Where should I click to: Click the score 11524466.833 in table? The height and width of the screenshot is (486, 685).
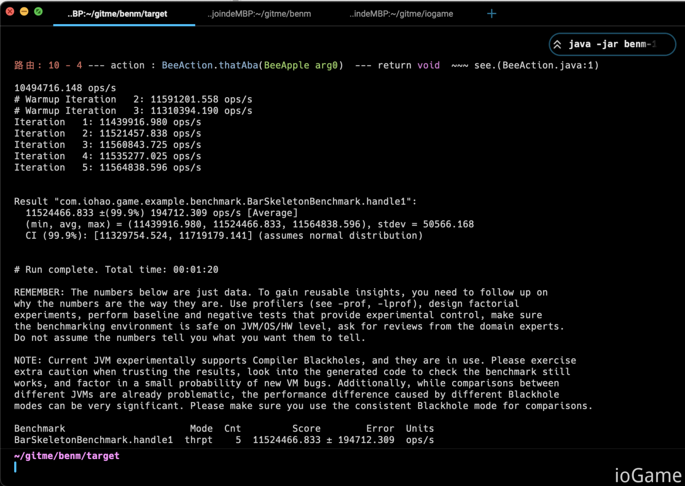287,440
